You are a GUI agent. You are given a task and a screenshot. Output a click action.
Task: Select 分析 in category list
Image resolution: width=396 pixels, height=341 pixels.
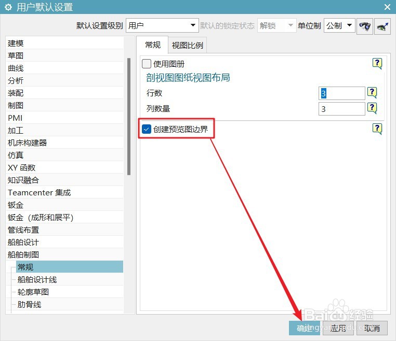(x=64, y=81)
